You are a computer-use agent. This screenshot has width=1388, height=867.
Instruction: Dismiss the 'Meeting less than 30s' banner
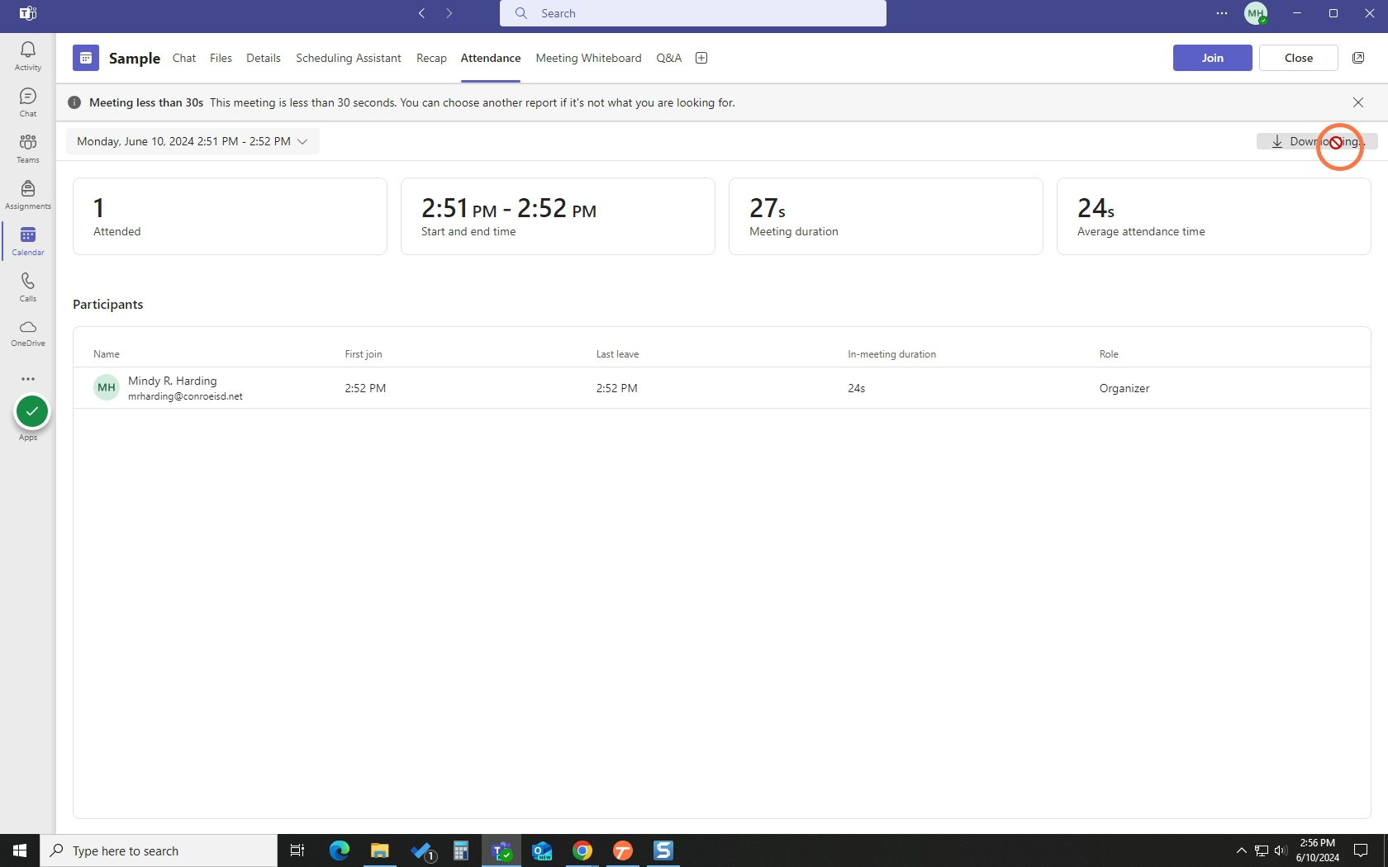click(1358, 102)
